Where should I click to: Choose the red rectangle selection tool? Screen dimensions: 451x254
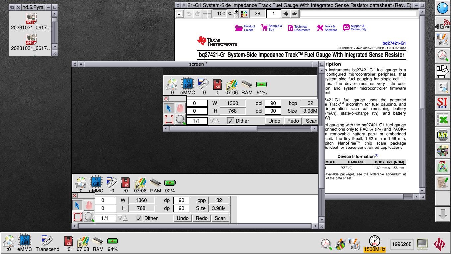[77, 217]
